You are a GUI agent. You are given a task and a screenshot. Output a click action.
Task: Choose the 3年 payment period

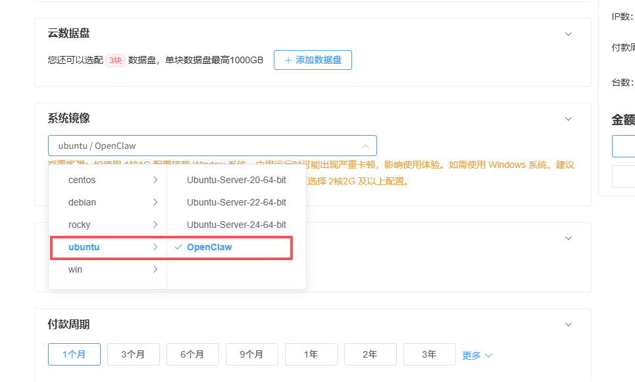429,354
